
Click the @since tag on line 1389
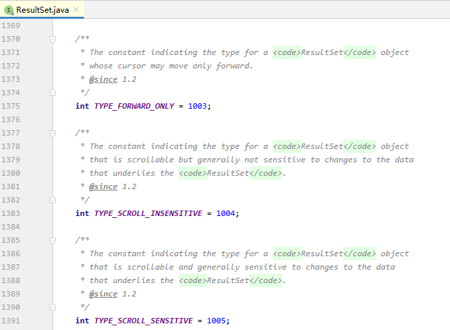coord(103,294)
